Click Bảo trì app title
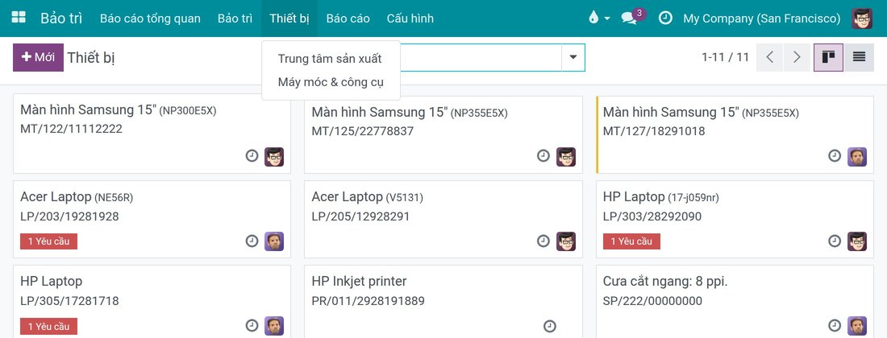 (x=61, y=18)
